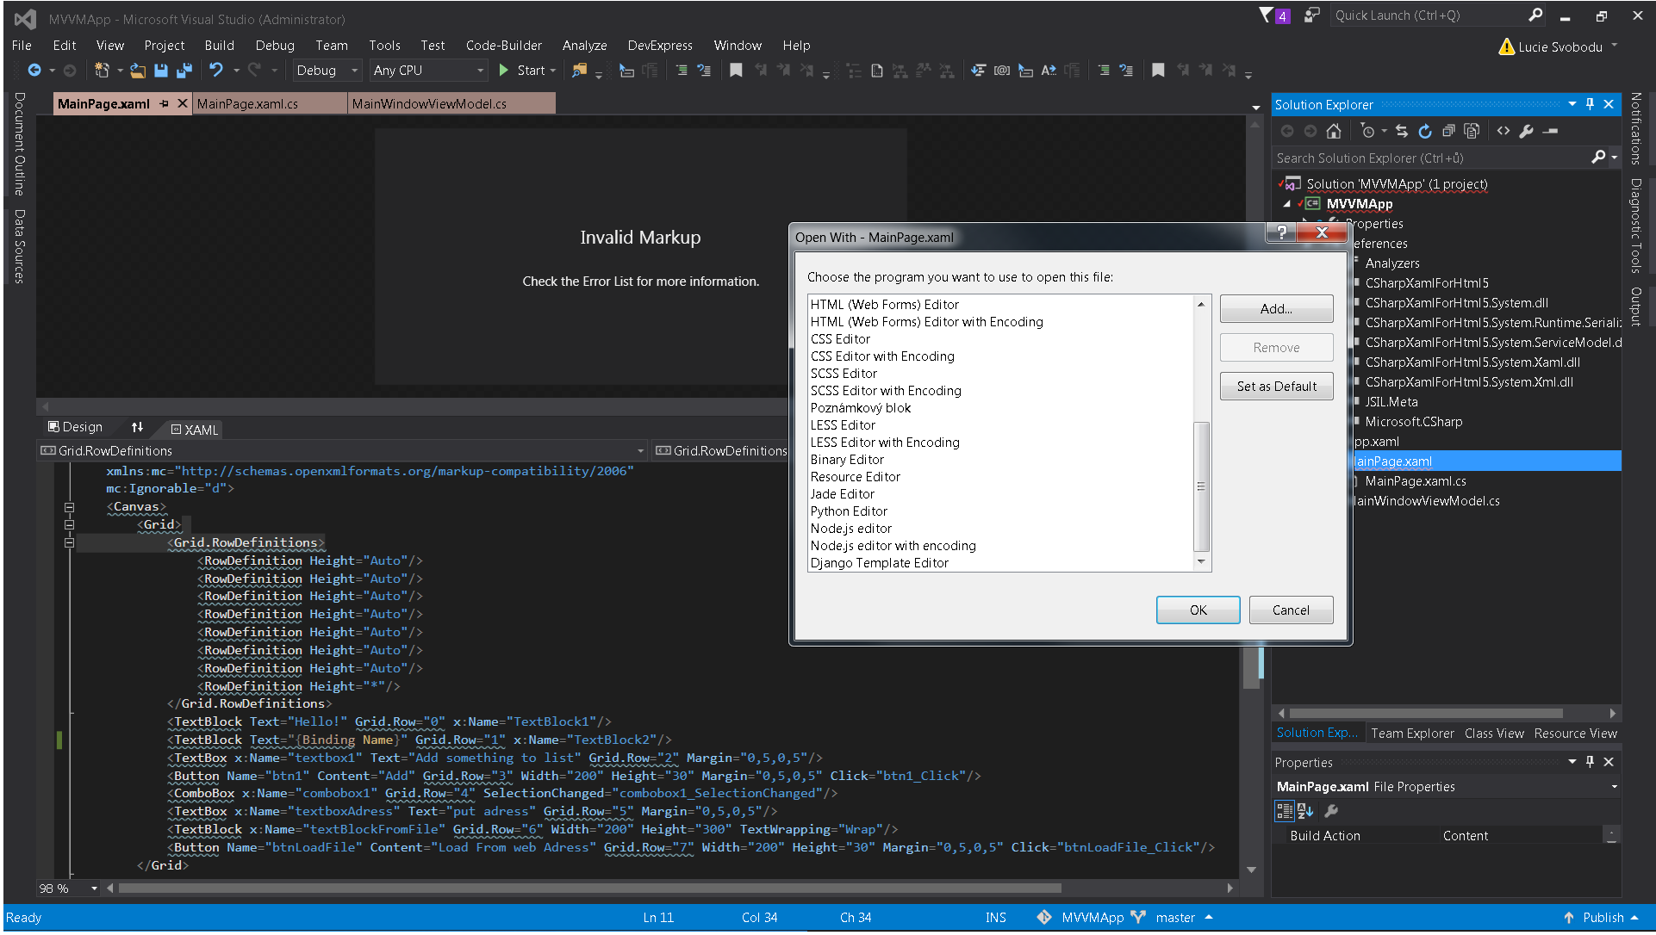
Task: Open the Code-Builder menu
Action: (503, 46)
